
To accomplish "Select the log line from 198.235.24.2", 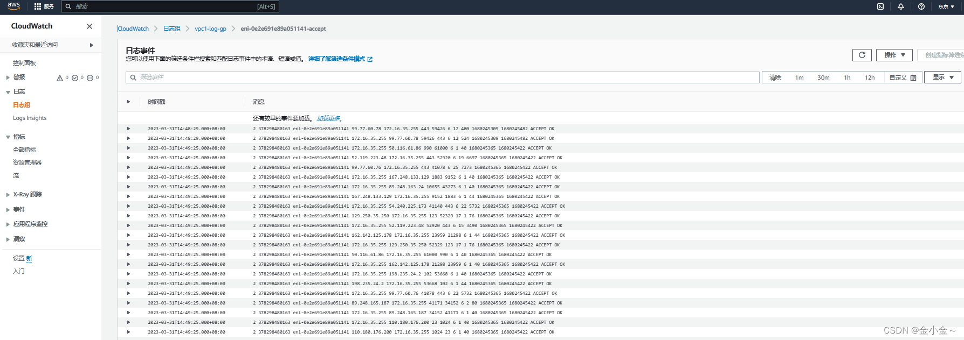I will coord(402,284).
